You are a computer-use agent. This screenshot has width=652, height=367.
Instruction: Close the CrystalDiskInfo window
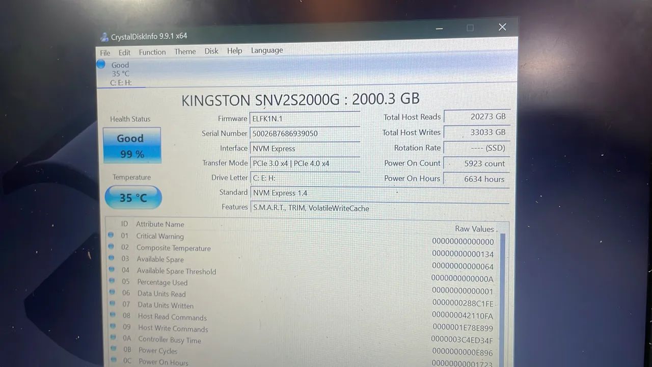[502, 27]
